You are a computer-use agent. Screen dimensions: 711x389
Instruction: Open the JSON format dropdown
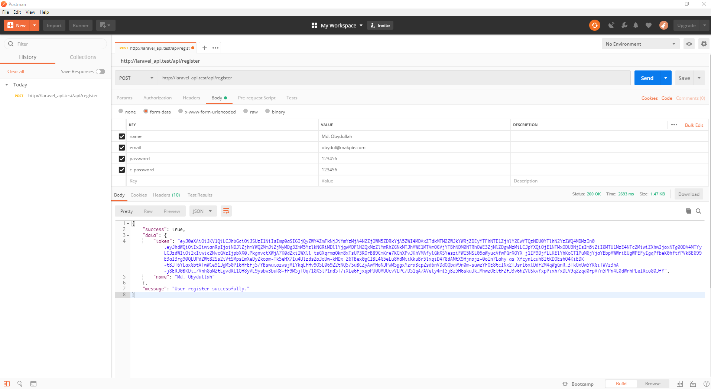pyautogui.click(x=203, y=211)
